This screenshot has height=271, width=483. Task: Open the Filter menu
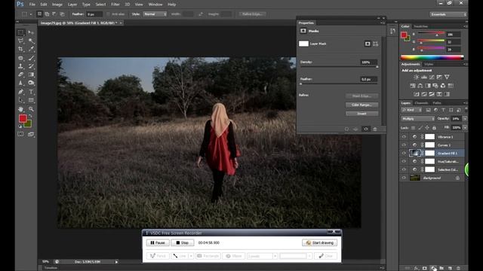pos(115,5)
